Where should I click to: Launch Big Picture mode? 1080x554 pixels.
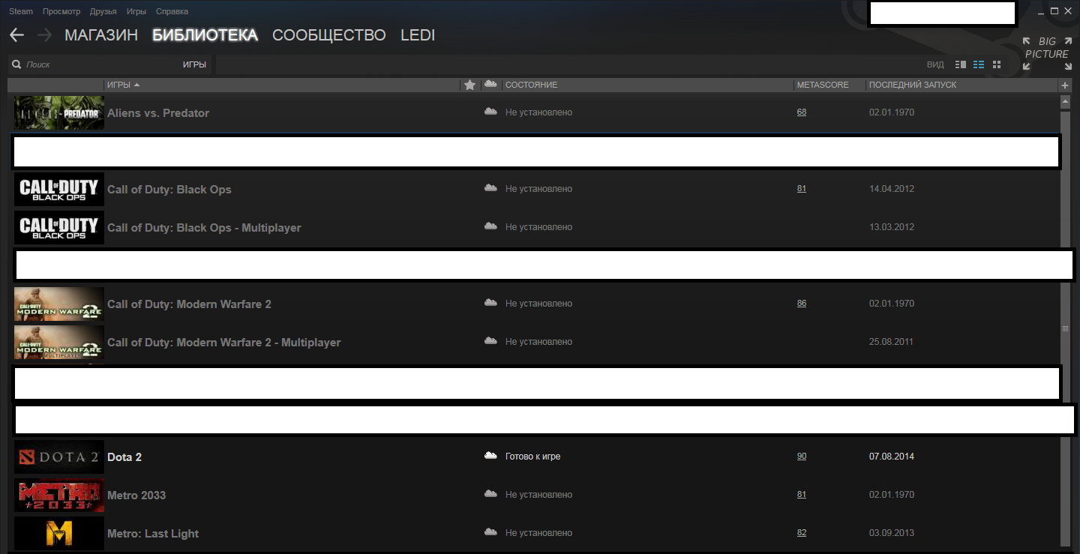tap(1047, 52)
